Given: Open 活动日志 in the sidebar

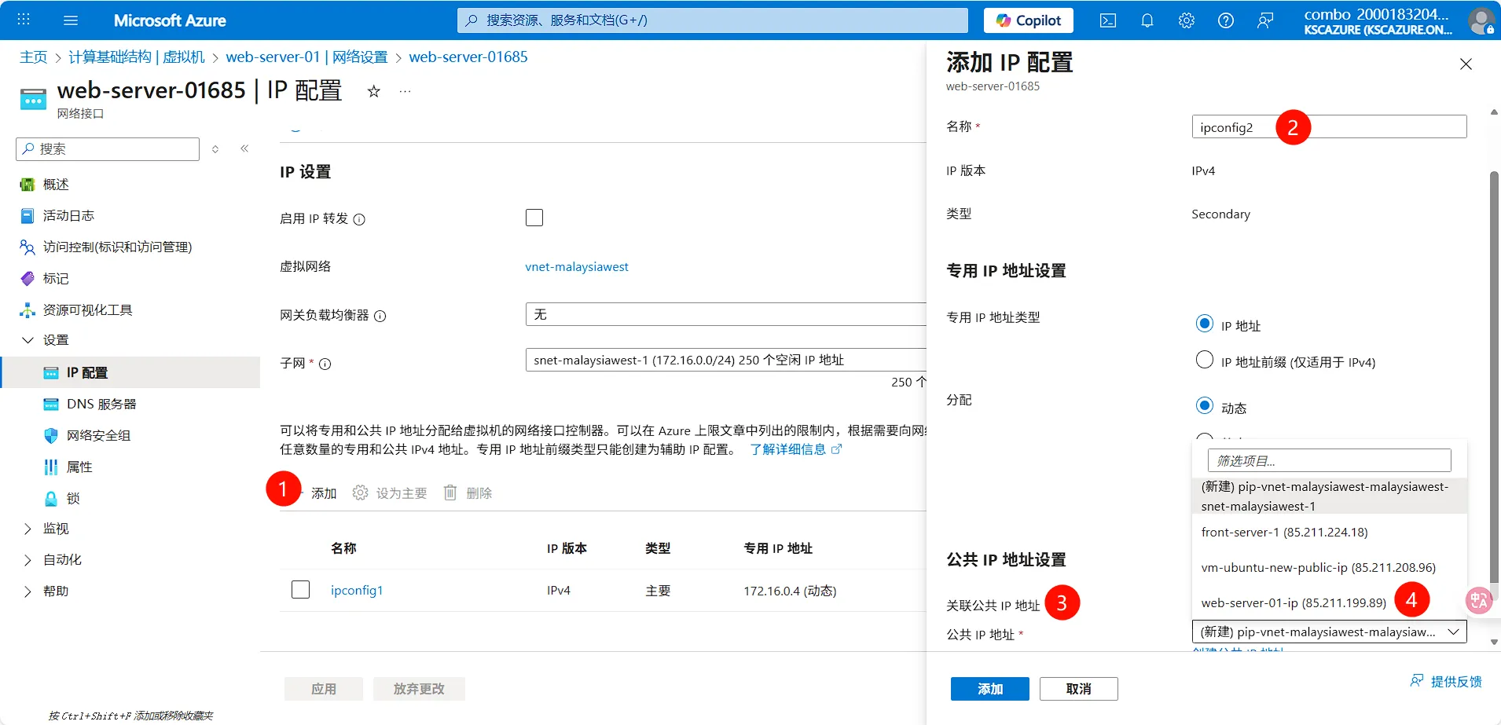Looking at the screenshot, I should 68,214.
